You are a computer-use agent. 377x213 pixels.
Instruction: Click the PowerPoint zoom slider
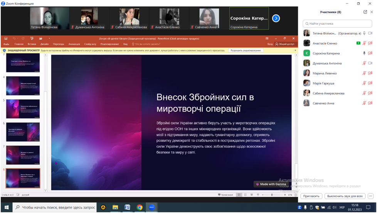tap(272, 195)
